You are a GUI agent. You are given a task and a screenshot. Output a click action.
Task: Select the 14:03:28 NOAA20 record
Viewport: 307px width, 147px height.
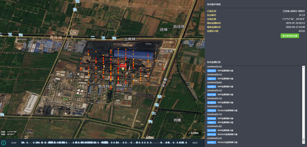[x=211, y=111]
